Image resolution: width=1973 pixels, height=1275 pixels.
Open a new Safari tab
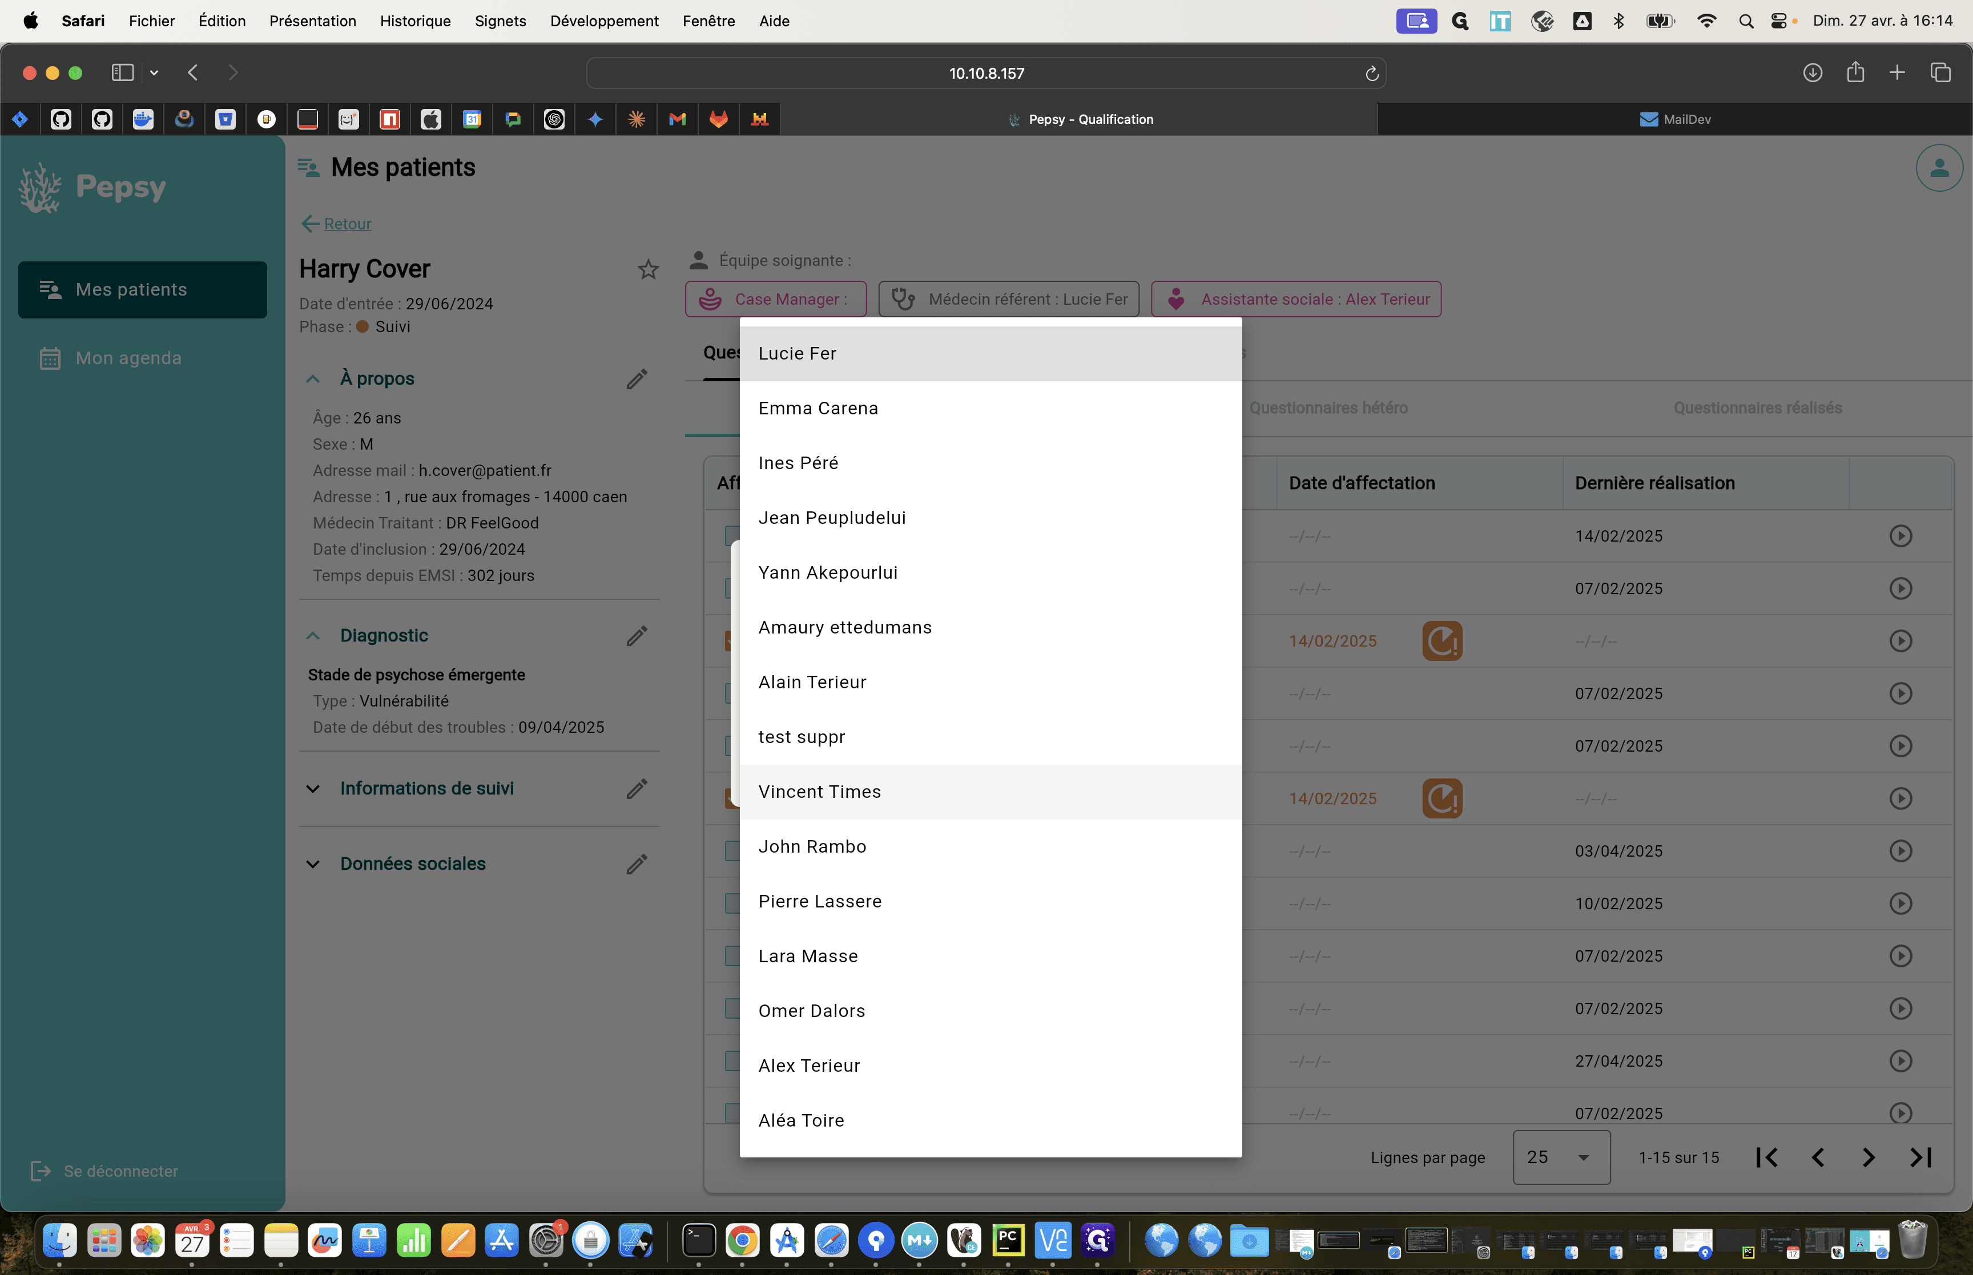(1897, 73)
